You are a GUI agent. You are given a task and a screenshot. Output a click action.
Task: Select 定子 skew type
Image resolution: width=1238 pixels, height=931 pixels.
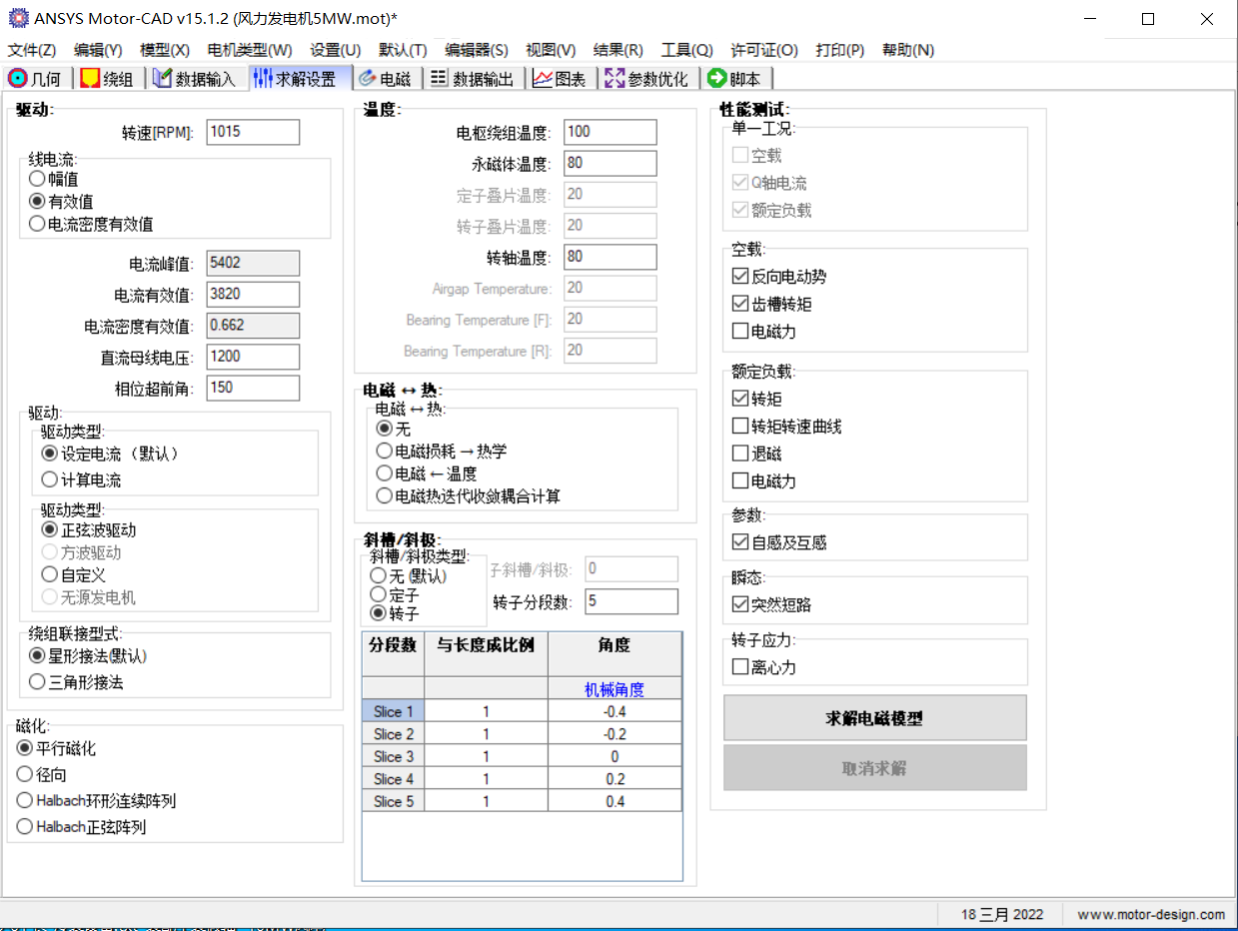[x=378, y=594]
